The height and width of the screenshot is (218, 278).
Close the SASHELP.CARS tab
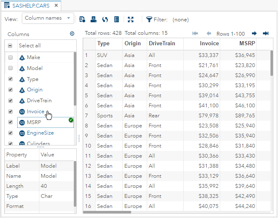pyautogui.click(x=56, y=6)
